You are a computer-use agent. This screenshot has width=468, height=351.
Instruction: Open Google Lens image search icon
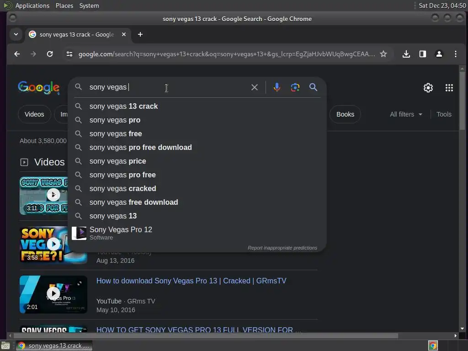click(x=295, y=87)
